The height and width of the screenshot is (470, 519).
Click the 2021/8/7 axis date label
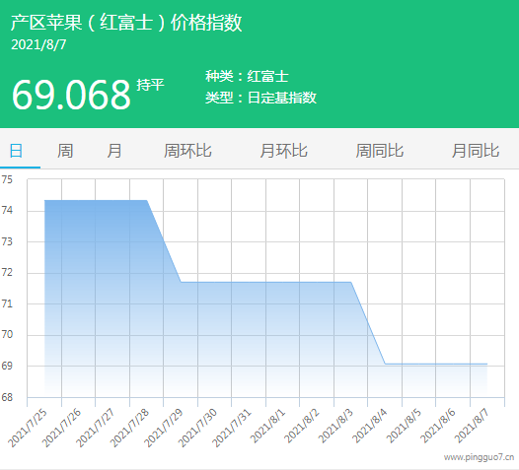(x=472, y=427)
